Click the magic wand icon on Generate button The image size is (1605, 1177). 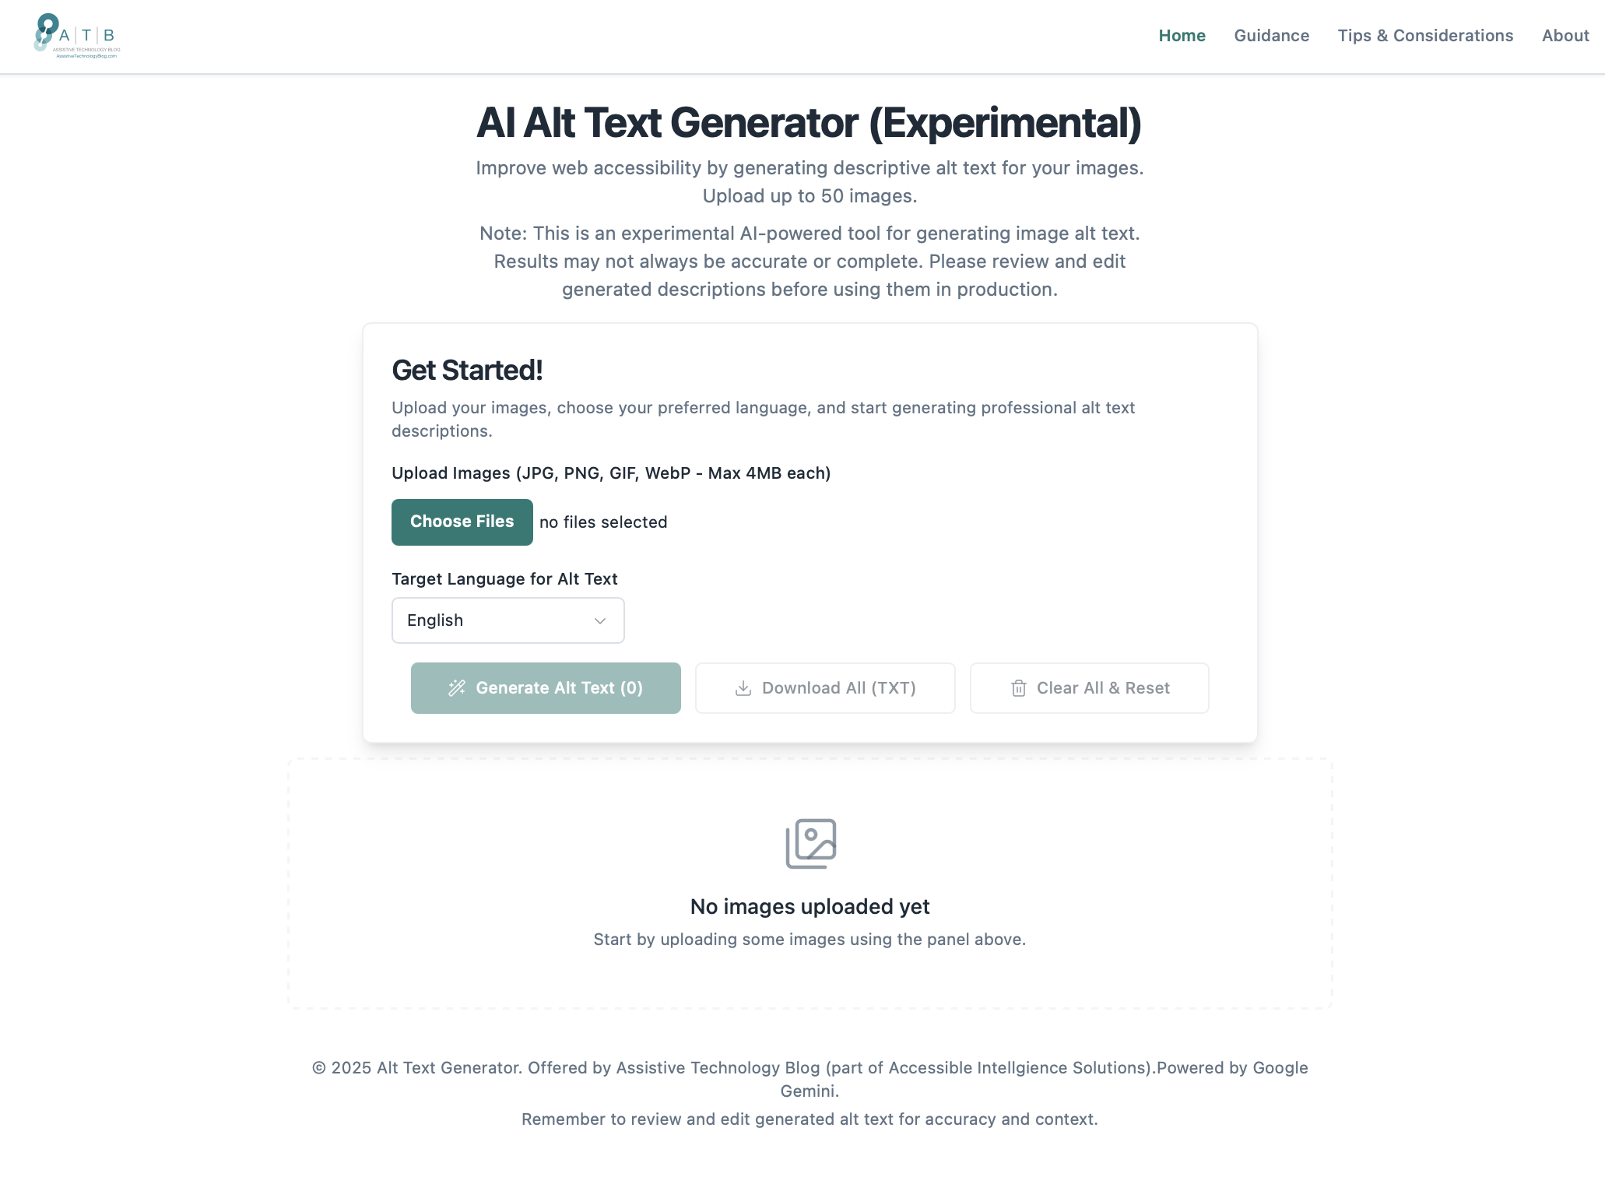[x=457, y=688]
